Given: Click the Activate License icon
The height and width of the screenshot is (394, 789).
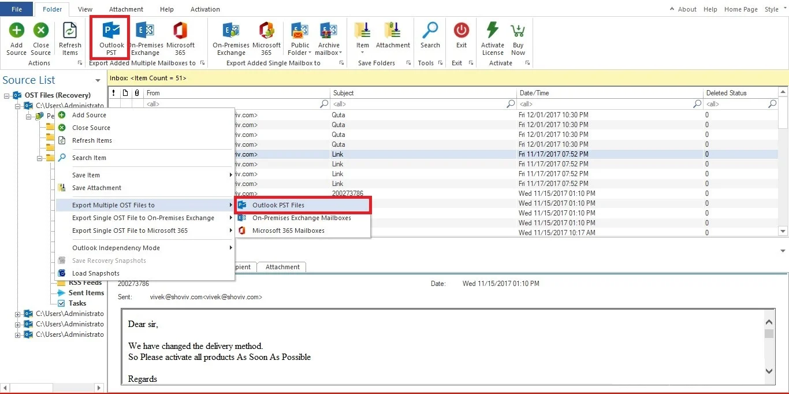Looking at the screenshot, I should coord(493,39).
